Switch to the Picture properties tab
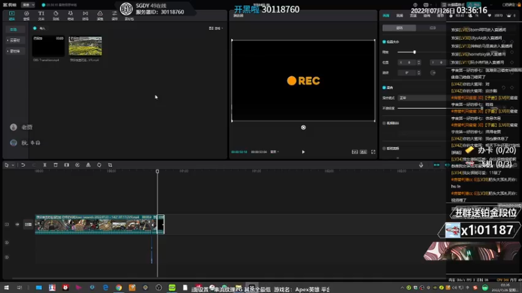Viewport: 522px width, 293px height. pos(386,16)
